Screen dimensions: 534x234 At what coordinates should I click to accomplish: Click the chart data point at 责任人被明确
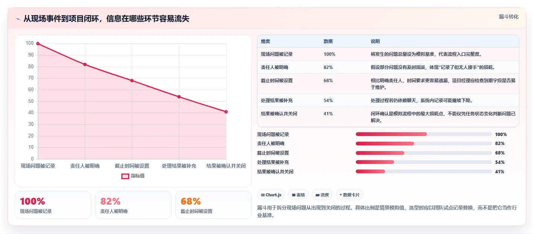(85, 64)
